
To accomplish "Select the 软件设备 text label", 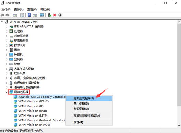I will 20,73.
